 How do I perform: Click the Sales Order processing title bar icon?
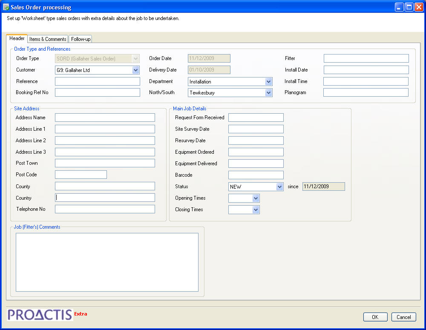(6, 7)
